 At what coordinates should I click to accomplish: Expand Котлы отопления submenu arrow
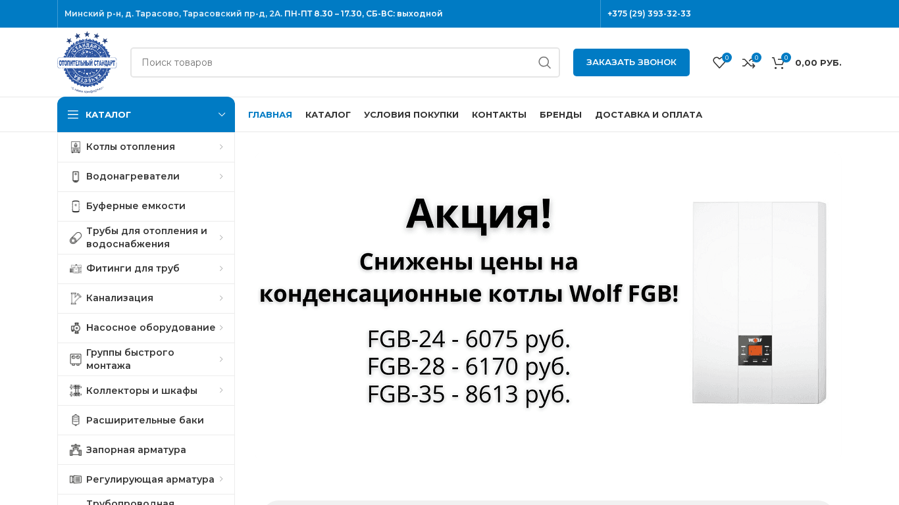pyautogui.click(x=221, y=147)
